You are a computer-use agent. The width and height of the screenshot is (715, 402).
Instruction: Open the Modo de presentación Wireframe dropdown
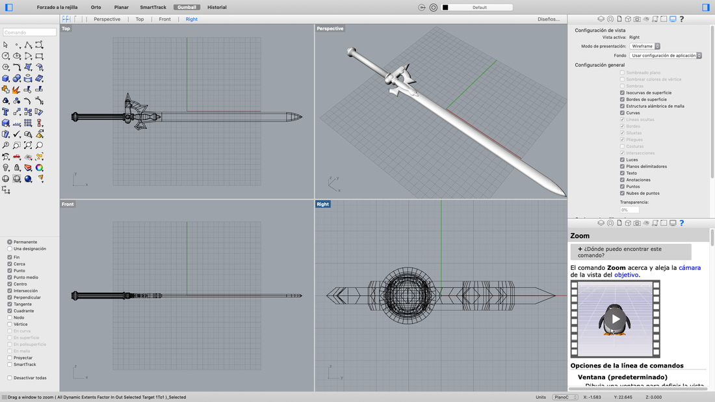(645, 46)
